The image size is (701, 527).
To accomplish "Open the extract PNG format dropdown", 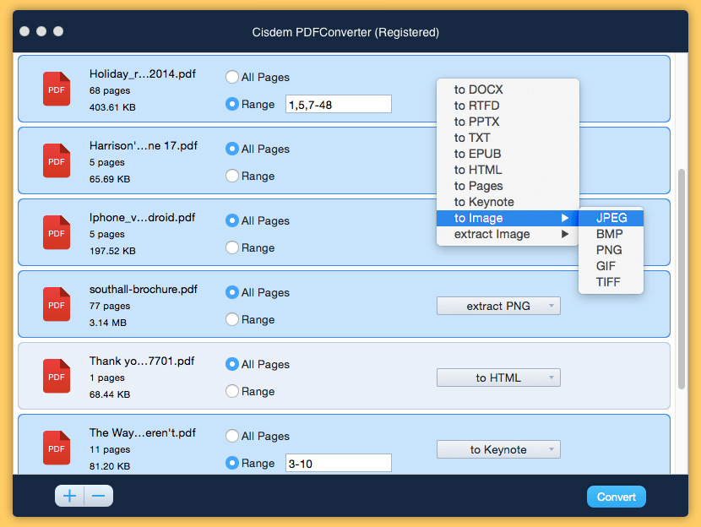I will tap(498, 306).
